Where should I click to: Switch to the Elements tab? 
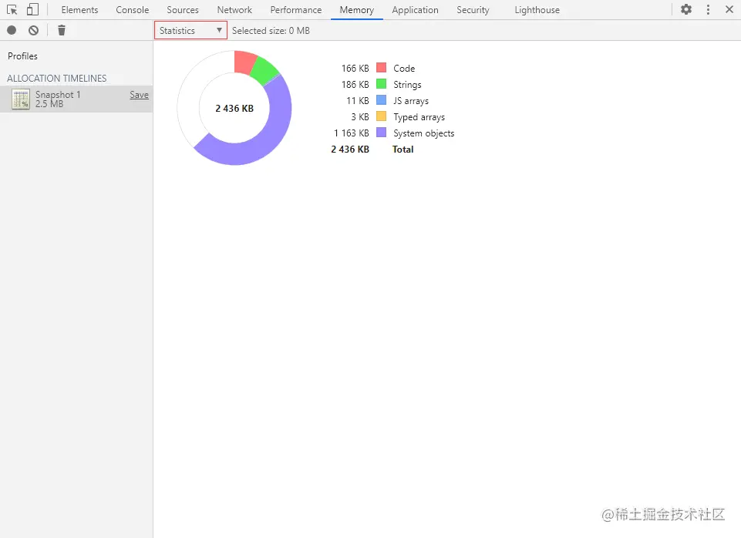click(x=79, y=10)
